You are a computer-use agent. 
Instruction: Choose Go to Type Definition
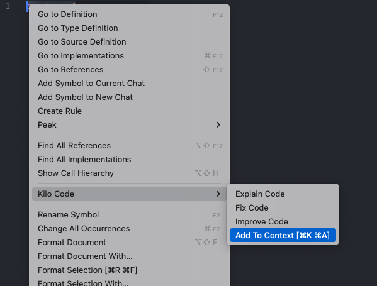[x=129, y=28]
